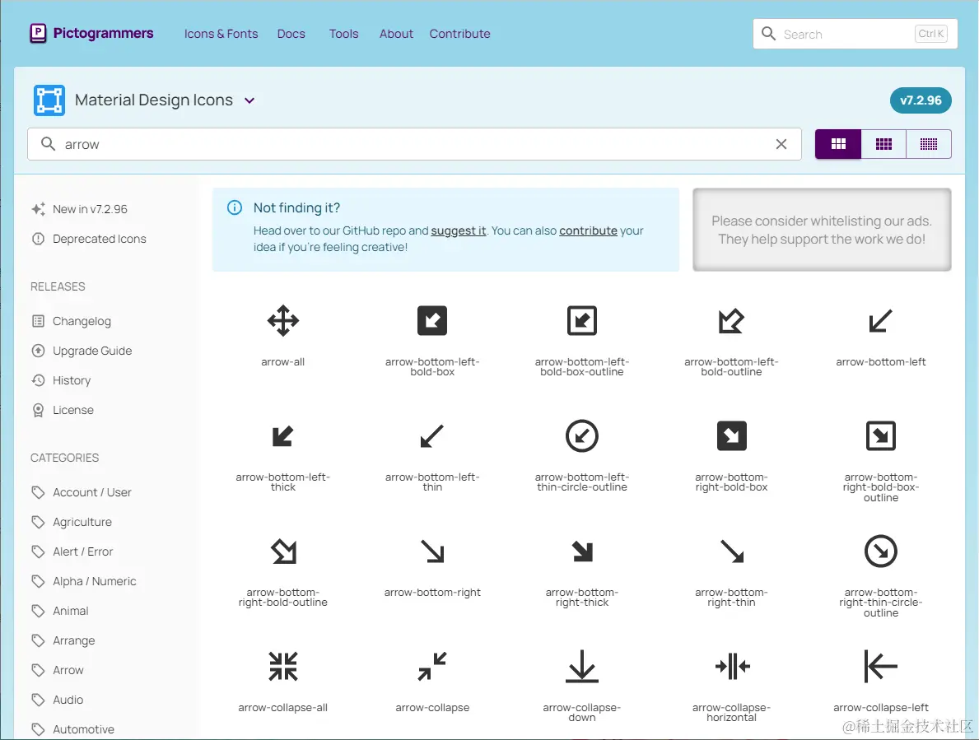Image resolution: width=979 pixels, height=740 pixels.
Task: Select the arrow-bottom-right-bold-outline icon
Action: [283, 552]
